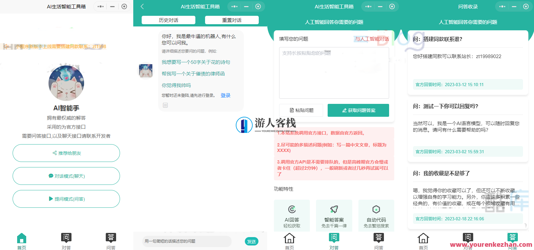534x250 pixels.
Task: Tap 问答 icon in 问答收录 panel bottom bar
Action: point(513,238)
